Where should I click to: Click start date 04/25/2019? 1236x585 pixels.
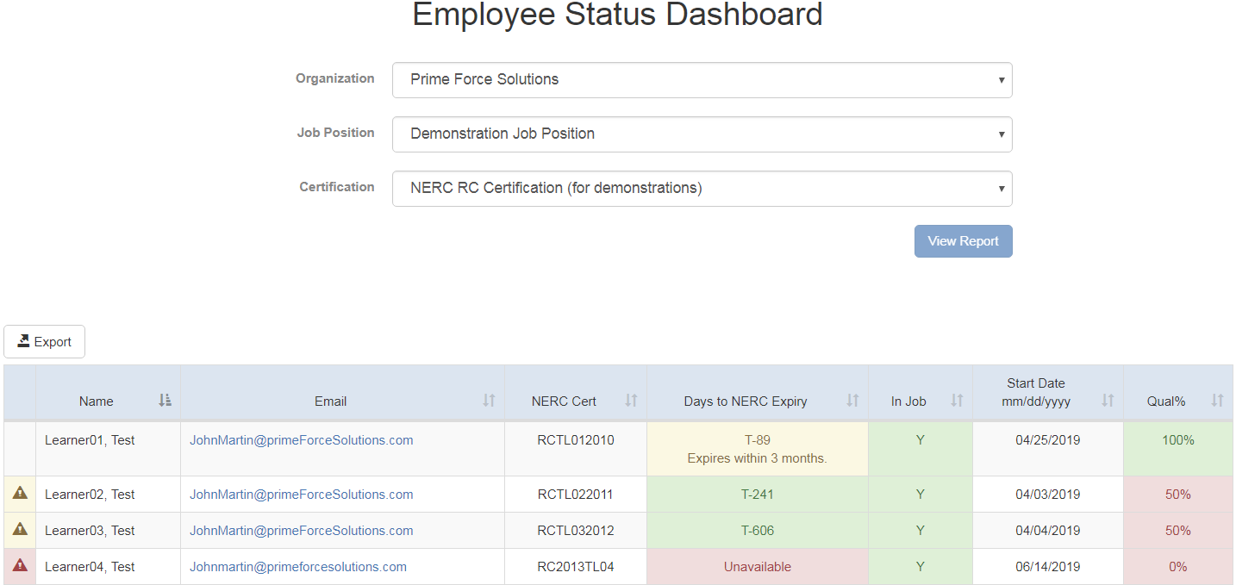(x=1048, y=440)
